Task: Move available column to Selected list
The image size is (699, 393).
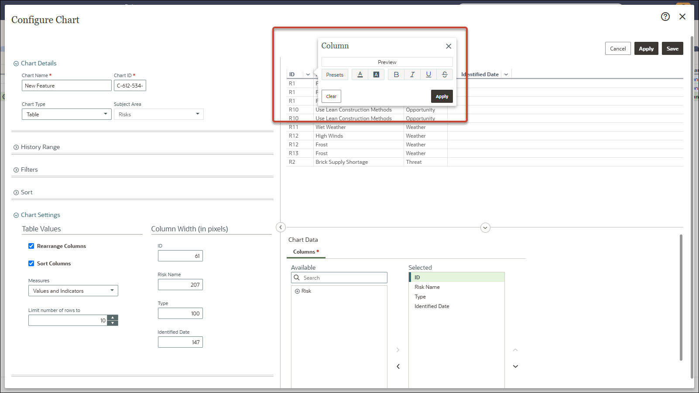Action: tap(398, 350)
